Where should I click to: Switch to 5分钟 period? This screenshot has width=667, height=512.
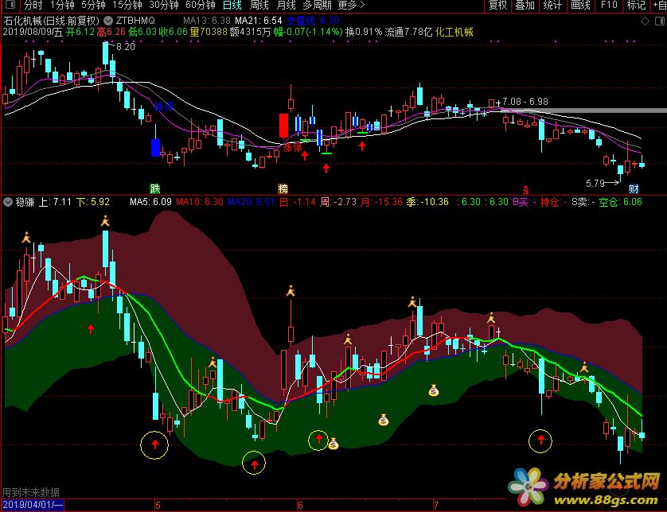[94, 5]
